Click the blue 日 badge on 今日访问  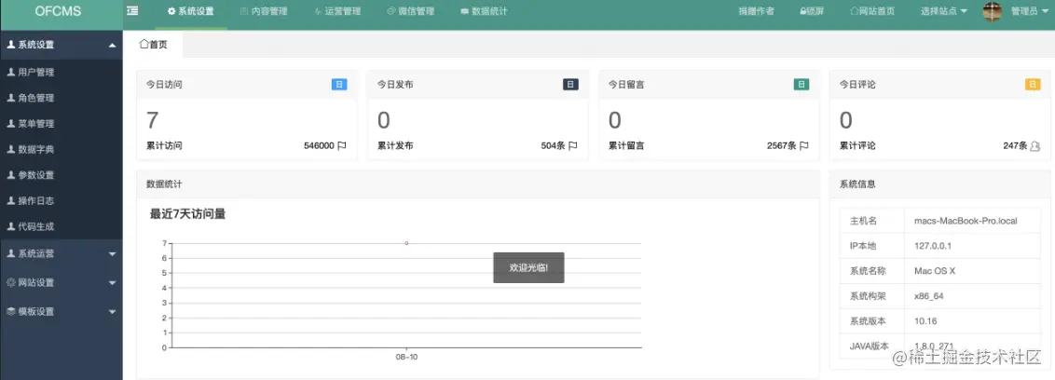point(339,85)
